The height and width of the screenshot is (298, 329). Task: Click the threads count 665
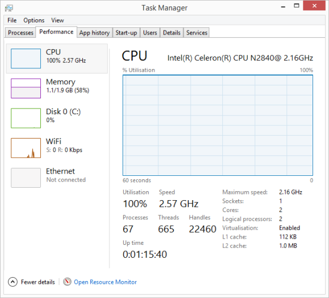(x=166, y=229)
